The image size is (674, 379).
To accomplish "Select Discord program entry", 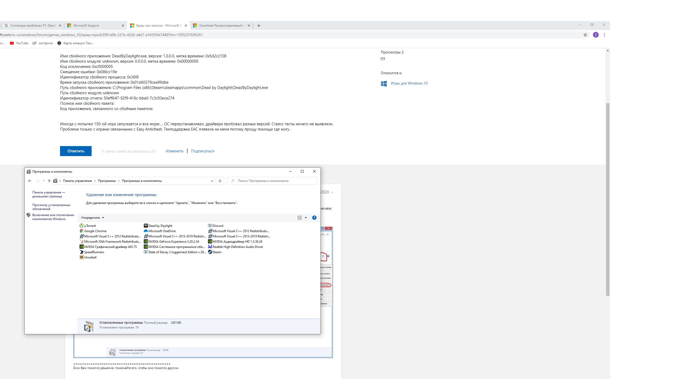I will [216, 226].
